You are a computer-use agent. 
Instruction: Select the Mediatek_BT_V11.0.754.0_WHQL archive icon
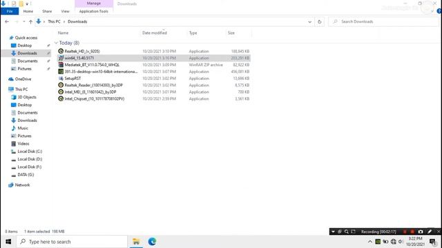61,65
